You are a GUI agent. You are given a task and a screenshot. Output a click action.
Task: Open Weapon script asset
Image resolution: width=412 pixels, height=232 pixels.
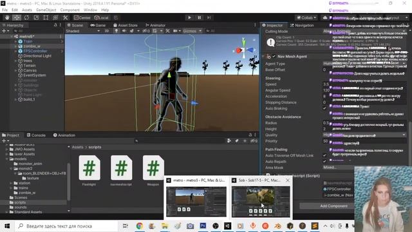point(153,170)
